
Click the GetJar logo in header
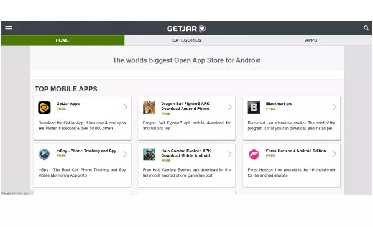[x=186, y=29]
